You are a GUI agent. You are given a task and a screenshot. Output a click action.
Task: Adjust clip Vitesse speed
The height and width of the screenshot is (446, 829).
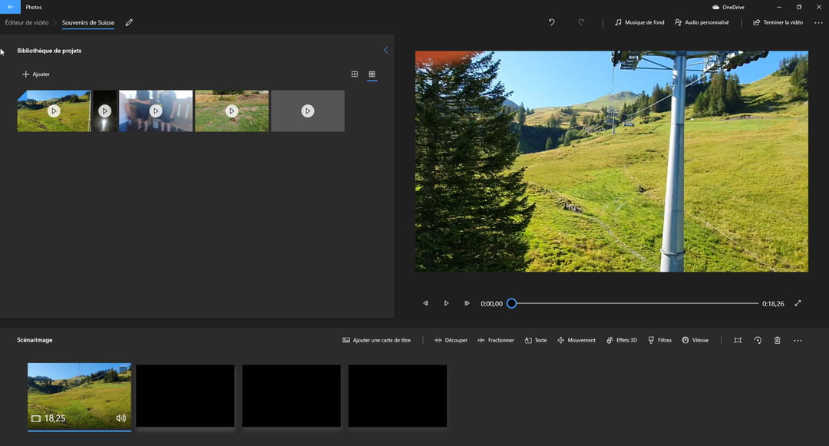pyautogui.click(x=695, y=339)
